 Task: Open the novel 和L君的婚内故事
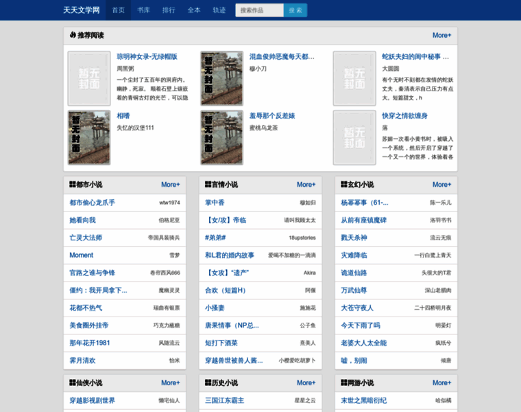tap(229, 255)
